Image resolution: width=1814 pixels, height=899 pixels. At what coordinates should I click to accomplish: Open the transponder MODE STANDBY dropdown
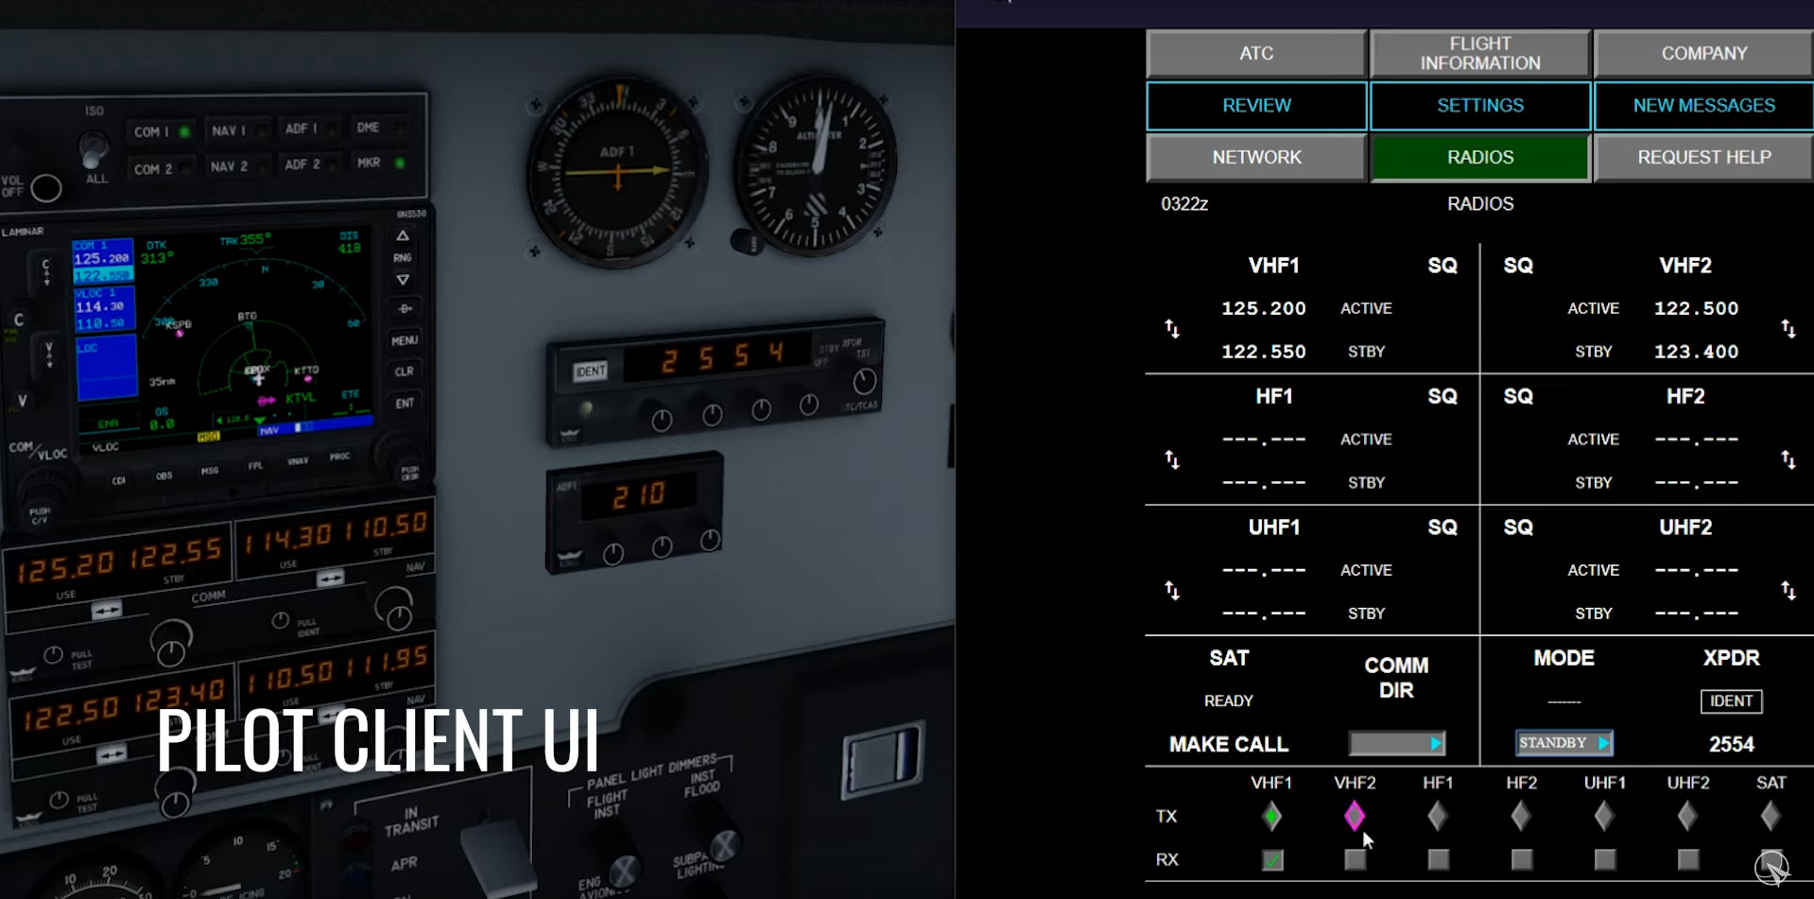tap(1563, 743)
